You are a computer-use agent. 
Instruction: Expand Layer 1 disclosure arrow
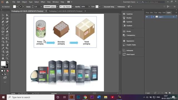153,17
